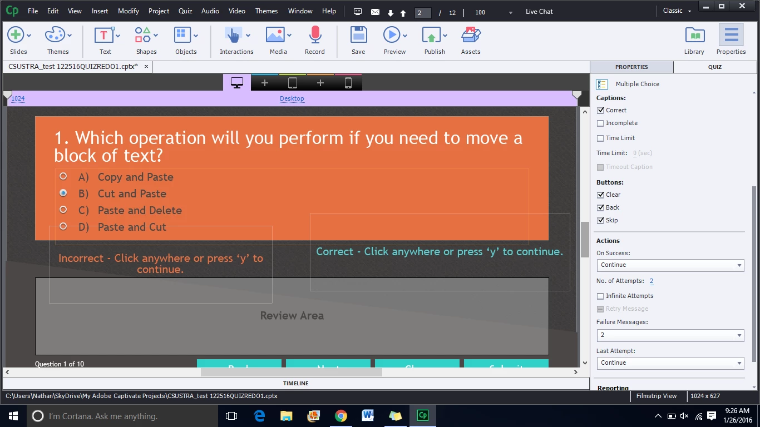Enable the Incomplete caption checkbox
This screenshot has height=427, width=760.
[x=600, y=123]
